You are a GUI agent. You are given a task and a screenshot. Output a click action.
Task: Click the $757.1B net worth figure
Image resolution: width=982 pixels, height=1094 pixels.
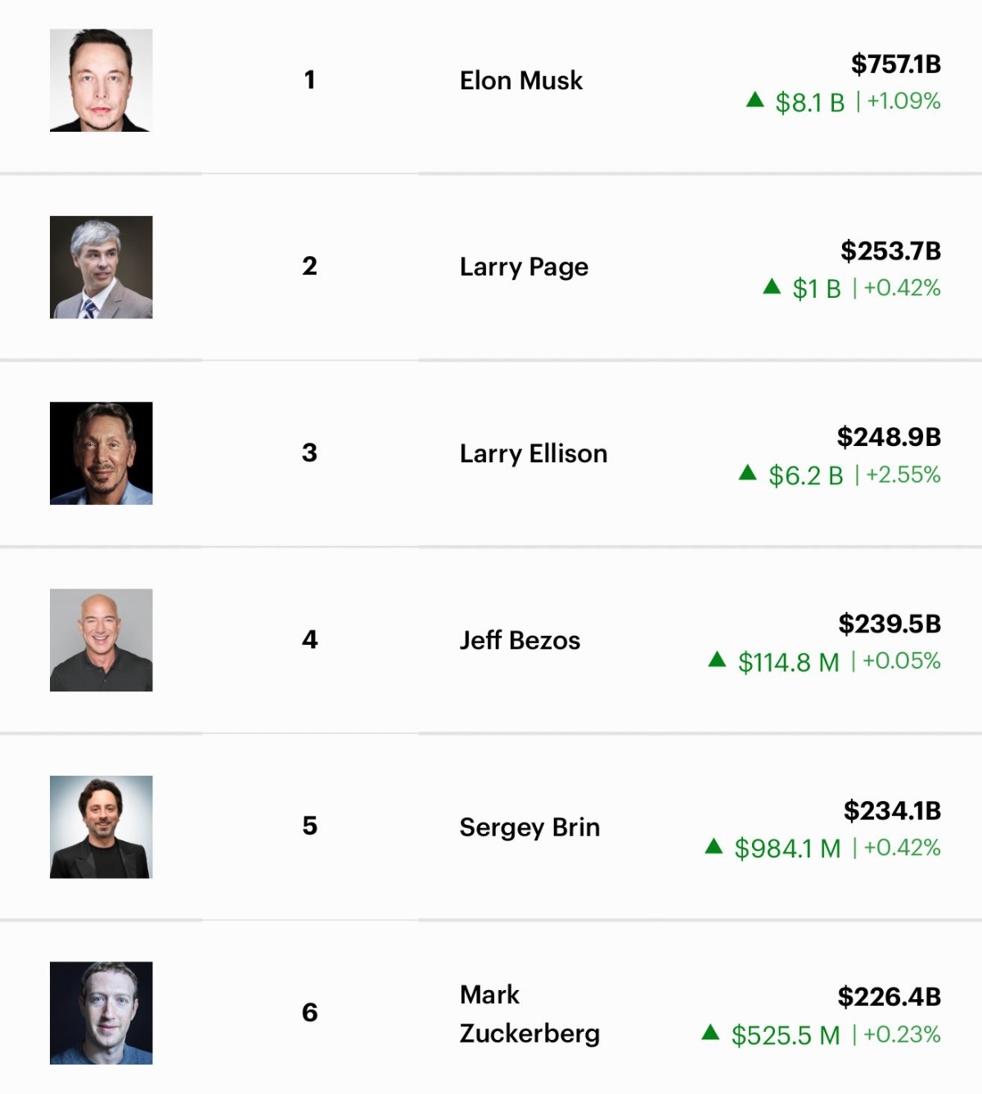coord(896,64)
